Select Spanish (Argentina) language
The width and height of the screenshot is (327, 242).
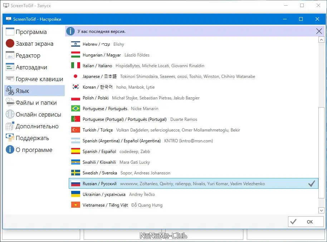(x=122, y=141)
